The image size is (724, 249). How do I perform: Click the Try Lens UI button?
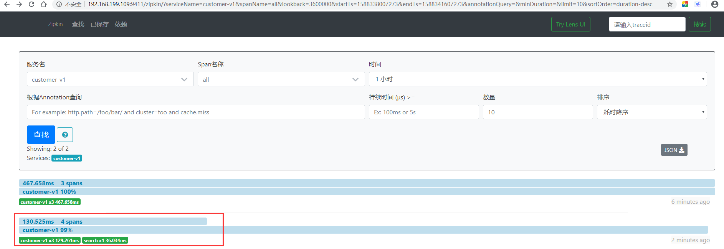coord(570,24)
